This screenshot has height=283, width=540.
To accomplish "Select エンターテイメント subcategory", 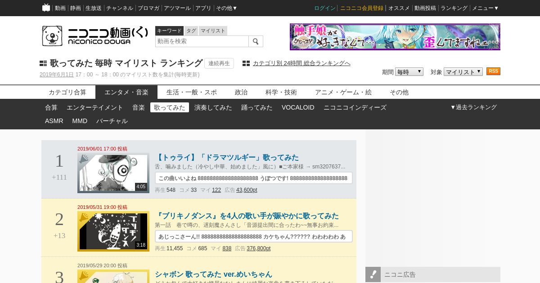I will click(x=95, y=107).
